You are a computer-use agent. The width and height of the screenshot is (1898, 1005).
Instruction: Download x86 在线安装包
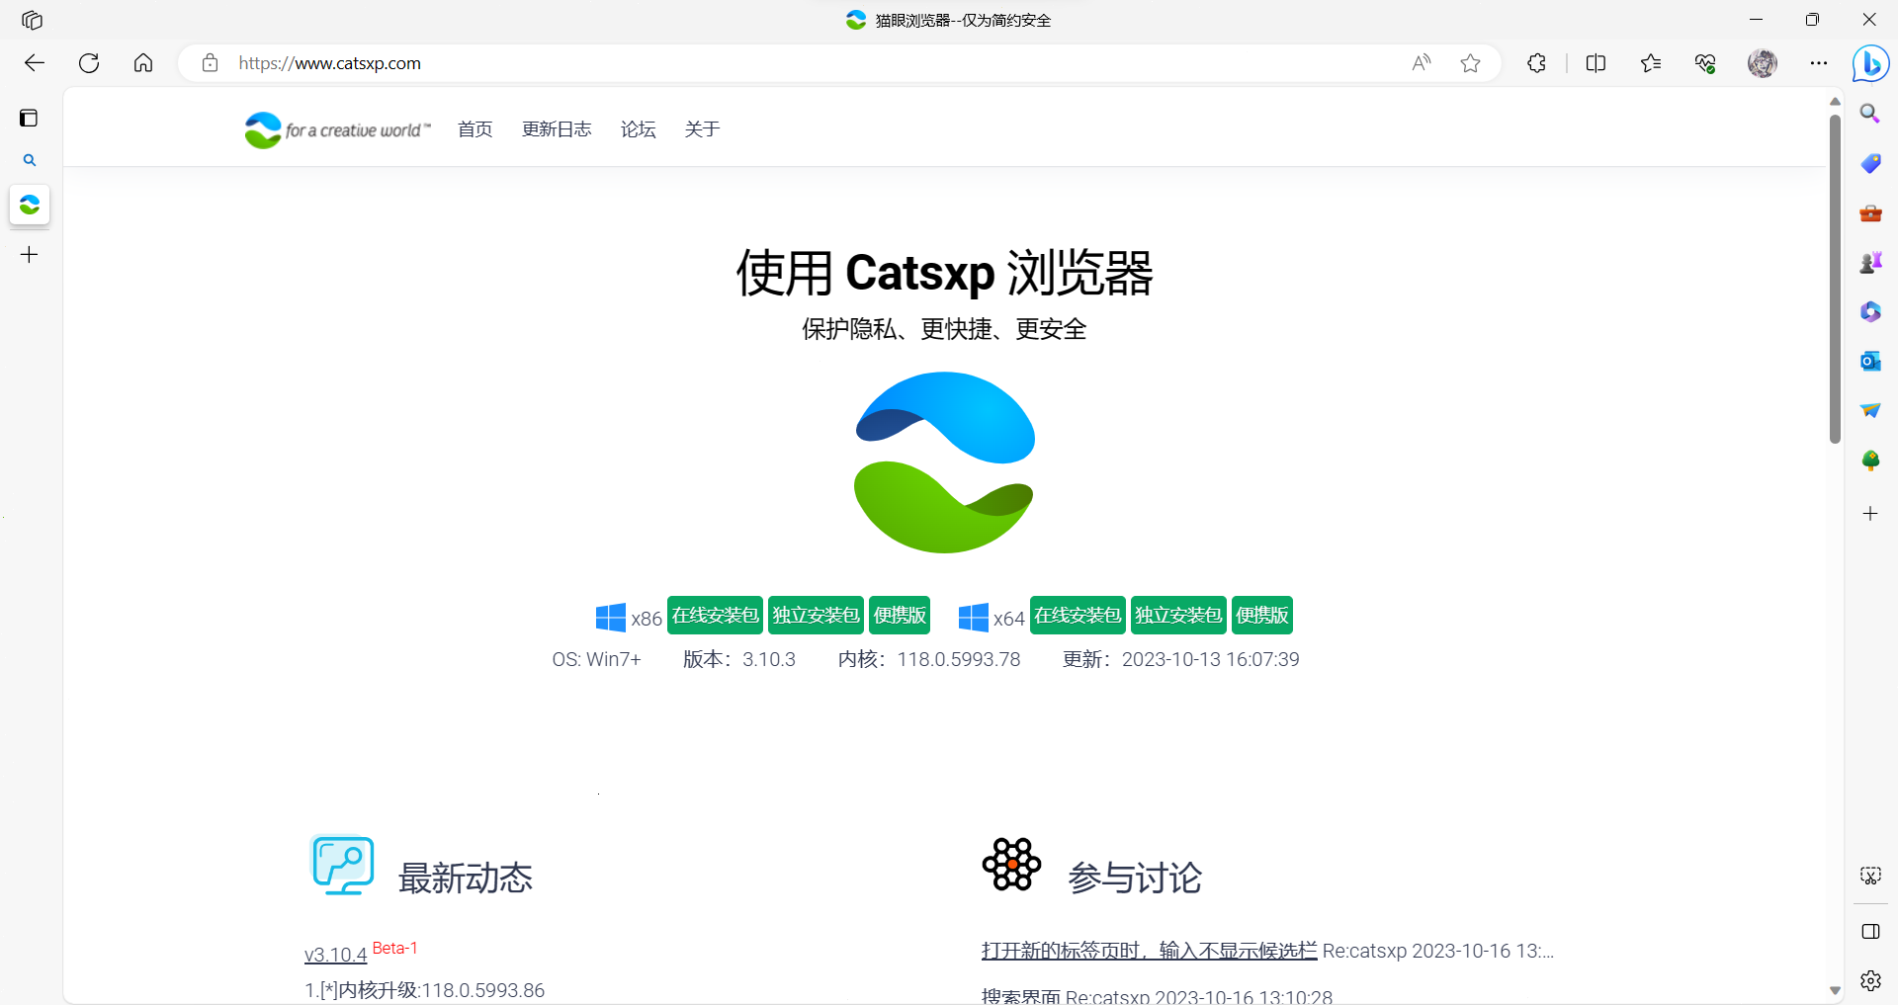pyautogui.click(x=715, y=615)
